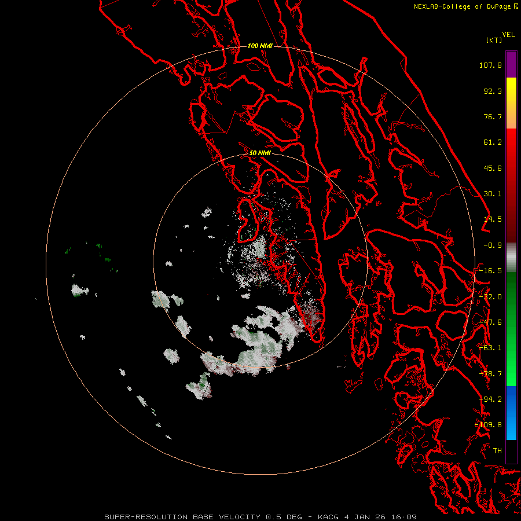Viewport: 521px width, 521px height.
Task: Click the -78.7 velocity scale value
Action: (x=490, y=374)
